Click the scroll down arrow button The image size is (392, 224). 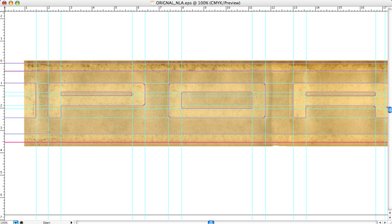390,217
